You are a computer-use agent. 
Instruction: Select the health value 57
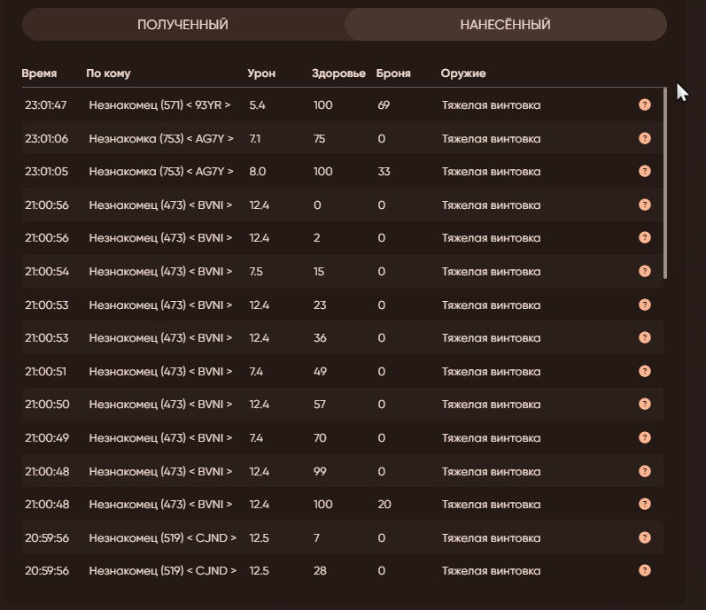[x=320, y=405]
